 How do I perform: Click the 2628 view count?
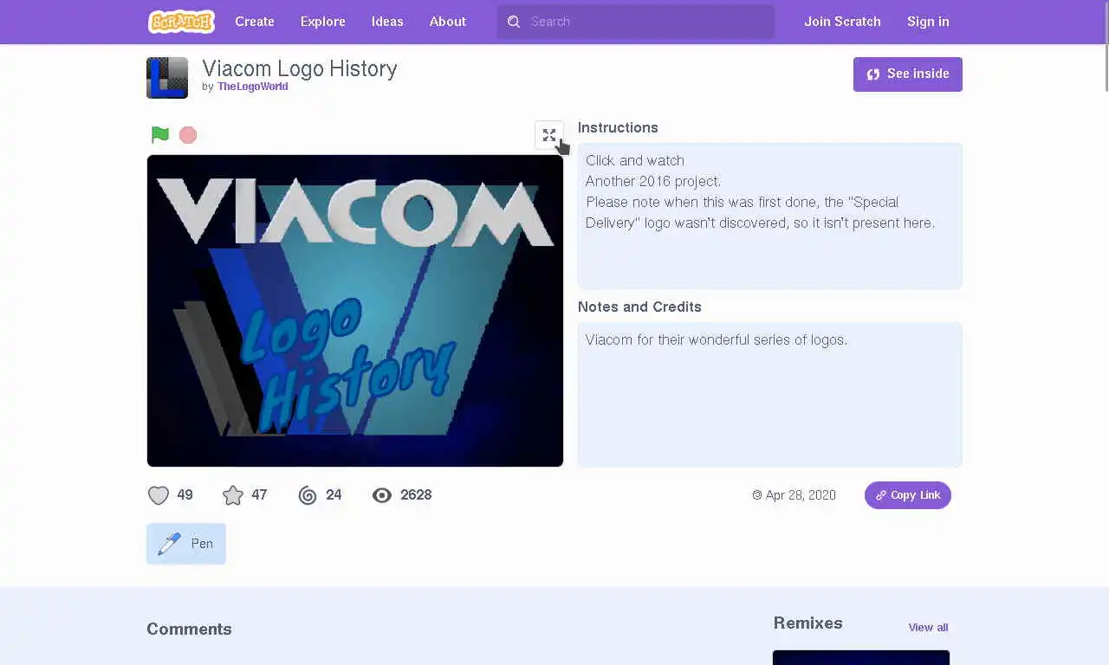[416, 495]
